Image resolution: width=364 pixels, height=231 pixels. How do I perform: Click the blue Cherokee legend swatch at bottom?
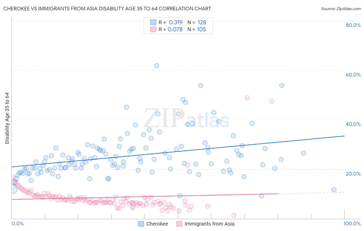[141, 224]
